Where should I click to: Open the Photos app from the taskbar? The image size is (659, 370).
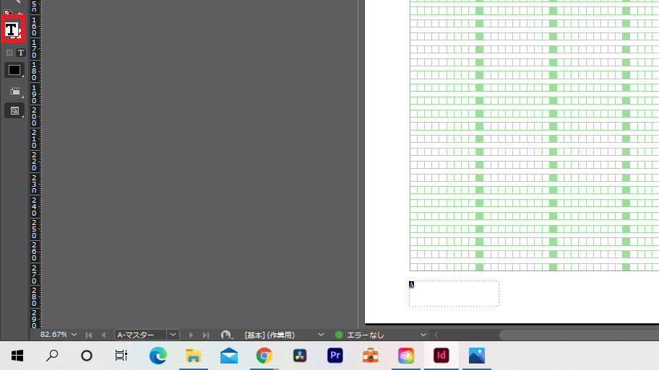(x=477, y=356)
